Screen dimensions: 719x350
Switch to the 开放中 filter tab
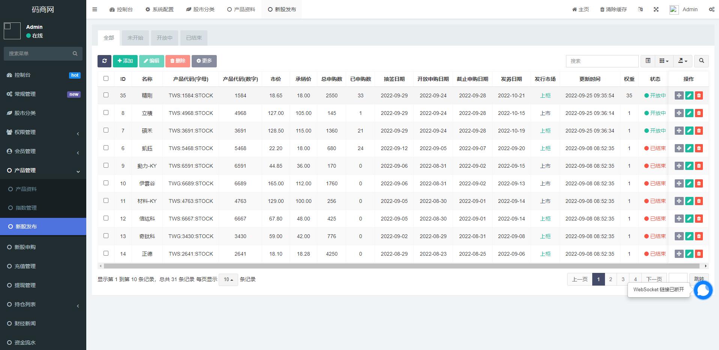(164, 38)
